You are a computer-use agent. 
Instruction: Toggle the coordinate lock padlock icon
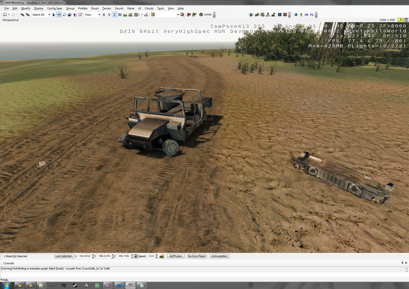click(136, 256)
